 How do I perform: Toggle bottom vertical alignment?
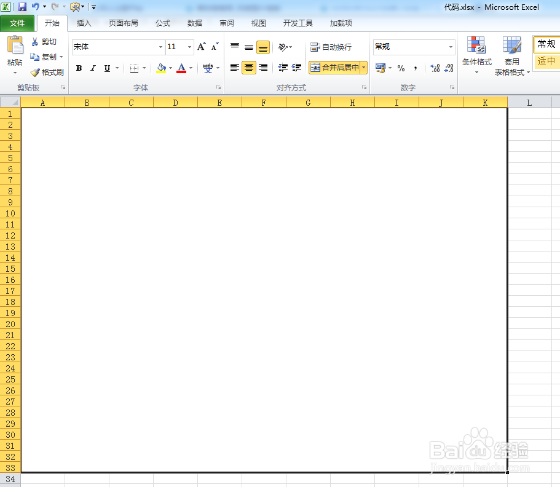pos(263,47)
